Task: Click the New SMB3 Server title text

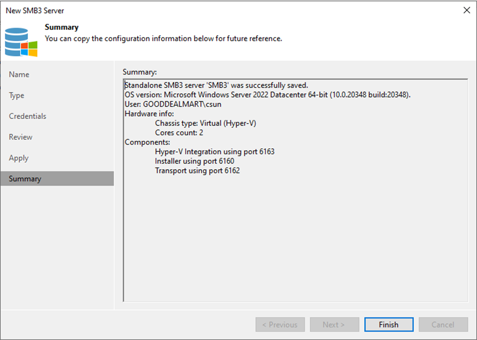Action: (x=35, y=11)
